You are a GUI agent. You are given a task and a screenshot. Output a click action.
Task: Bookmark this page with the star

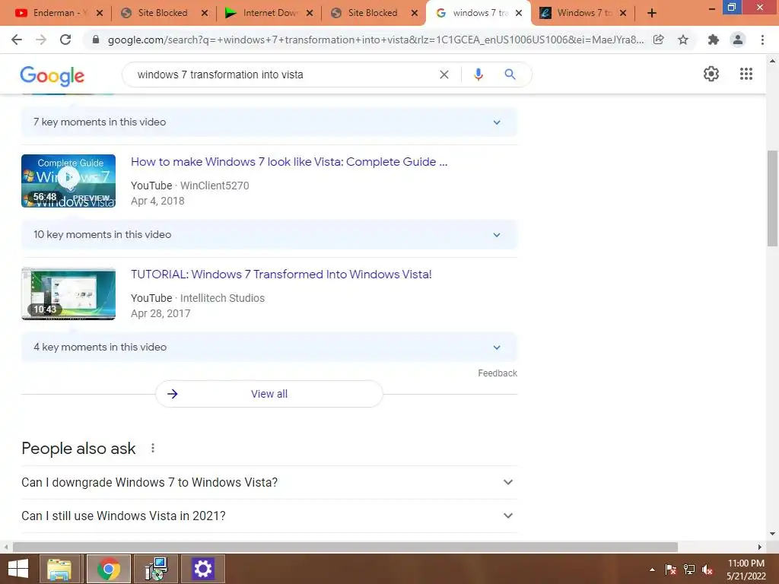[x=683, y=40]
